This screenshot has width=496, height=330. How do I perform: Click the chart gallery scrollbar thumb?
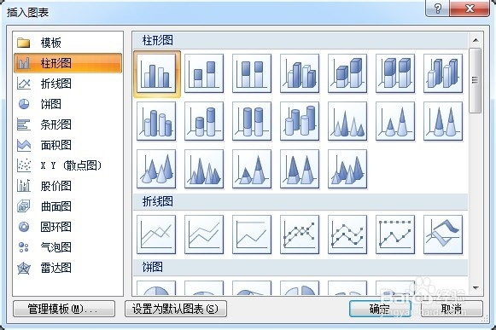click(476, 80)
